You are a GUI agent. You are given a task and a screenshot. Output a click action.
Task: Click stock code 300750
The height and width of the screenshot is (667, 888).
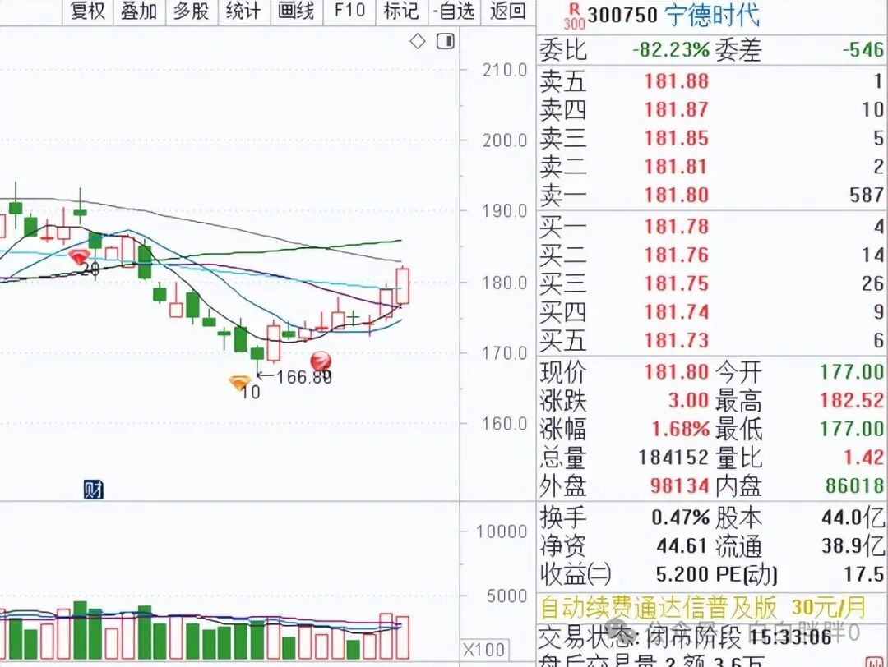[x=622, y=16]
